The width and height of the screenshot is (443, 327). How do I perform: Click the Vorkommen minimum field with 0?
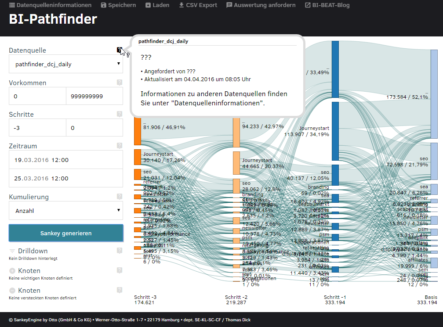37,96
